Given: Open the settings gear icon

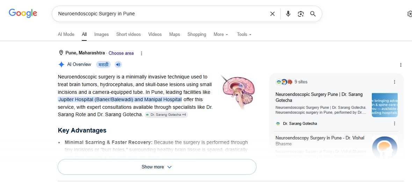Looking at the screenshot, I should pos(409,14).
